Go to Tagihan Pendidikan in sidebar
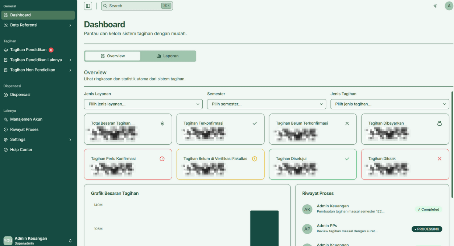454x246 pixels. click(28, 50)
